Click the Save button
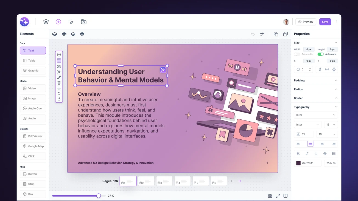Screen dimensions: 358x201 [325, 22]
